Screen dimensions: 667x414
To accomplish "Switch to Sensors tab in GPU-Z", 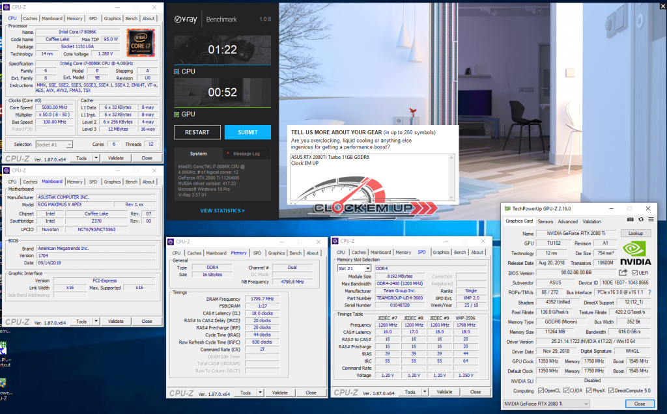I will pos(545,221).
